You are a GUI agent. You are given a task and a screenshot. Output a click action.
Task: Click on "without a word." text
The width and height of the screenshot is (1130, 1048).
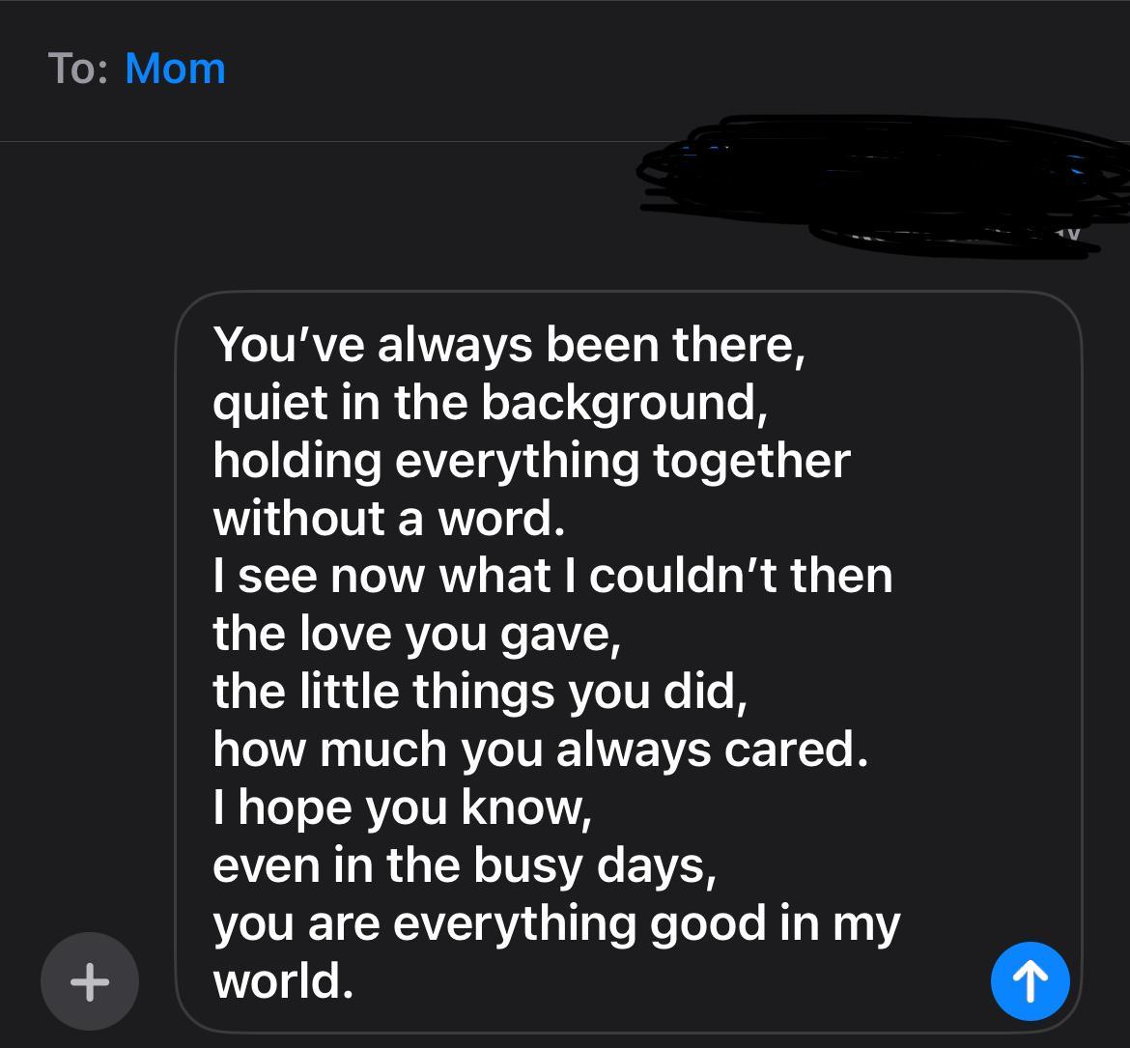coord(388,519)
